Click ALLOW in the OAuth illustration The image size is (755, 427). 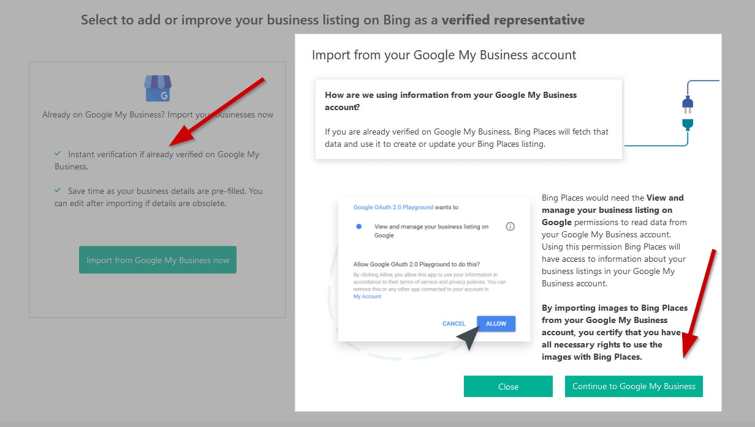496,324
